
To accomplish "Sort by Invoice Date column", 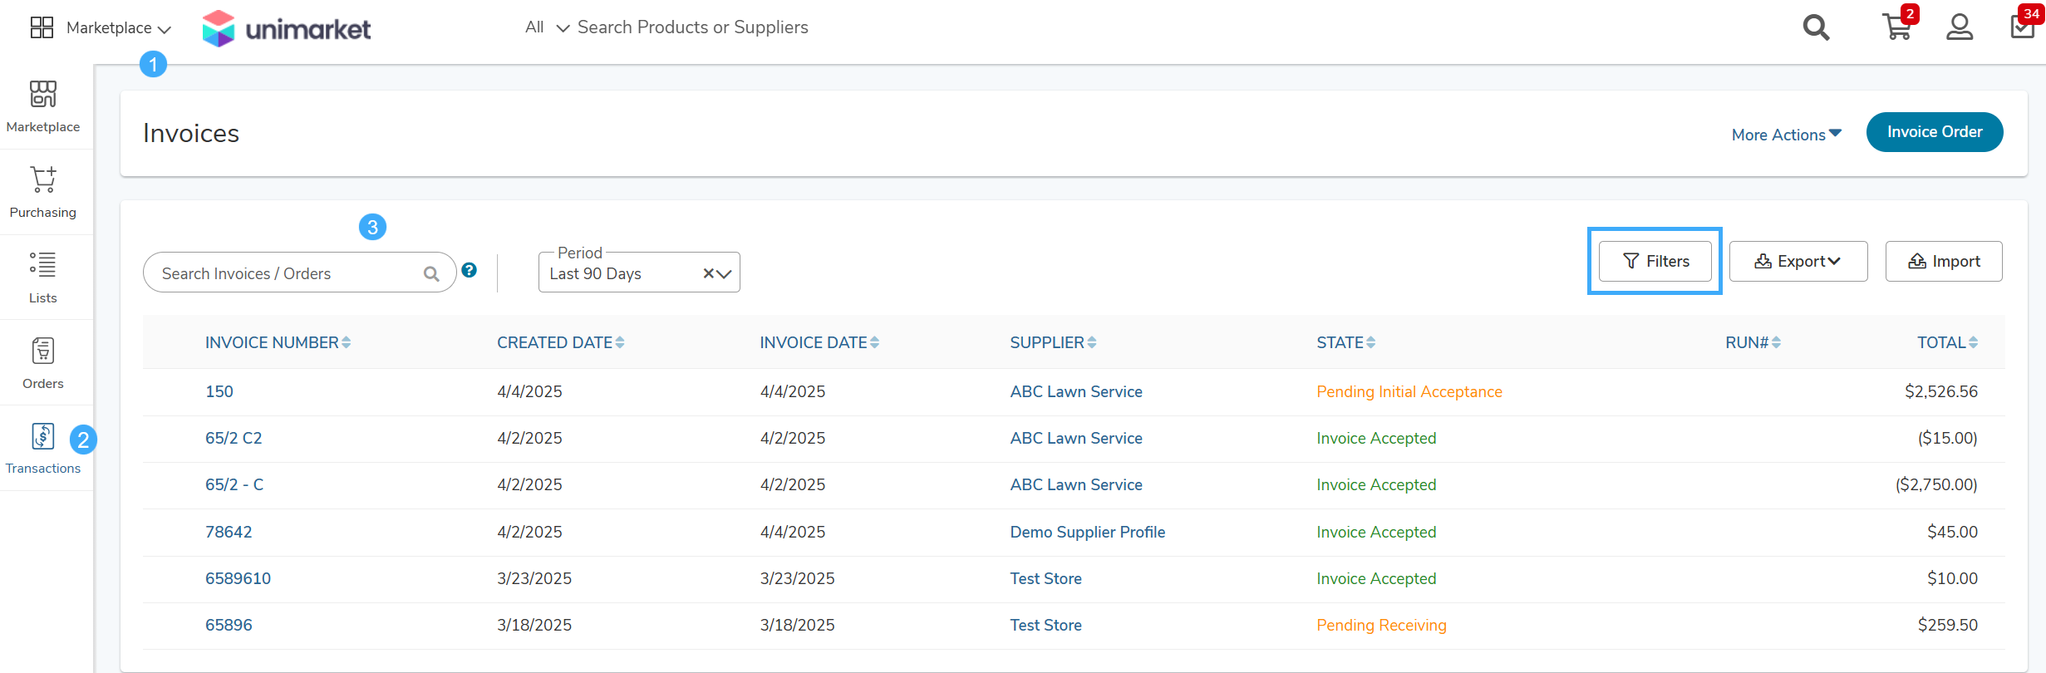I will click(819, 342).
